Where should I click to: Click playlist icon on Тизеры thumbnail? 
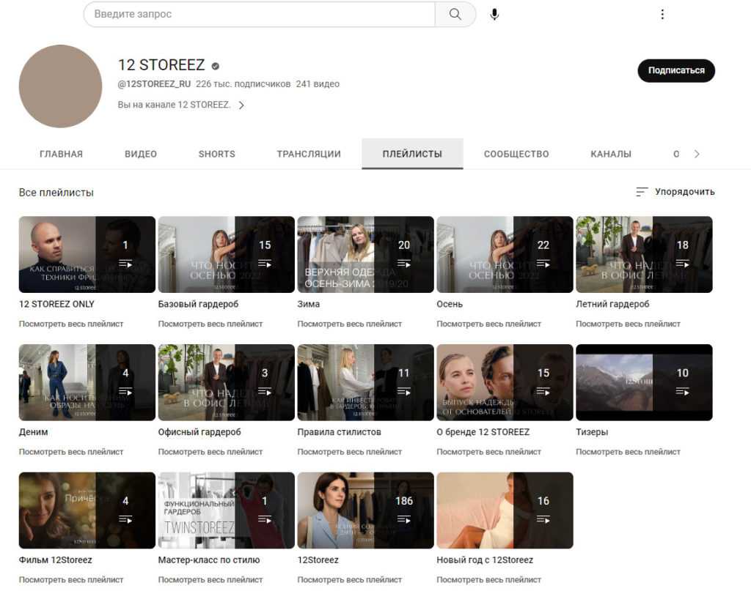(x=682, y=392)
